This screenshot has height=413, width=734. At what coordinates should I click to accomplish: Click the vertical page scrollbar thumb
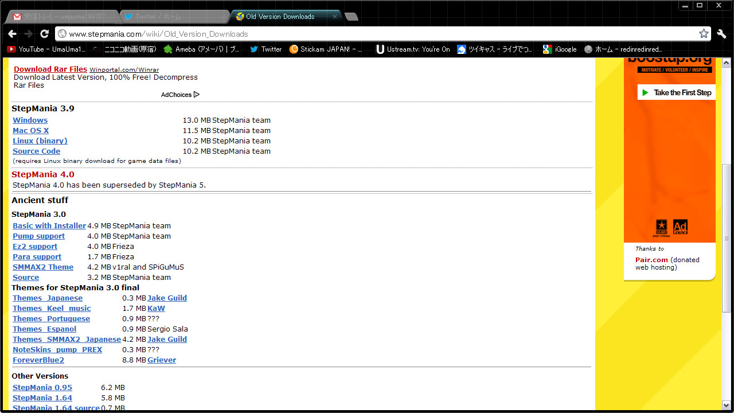727,238
